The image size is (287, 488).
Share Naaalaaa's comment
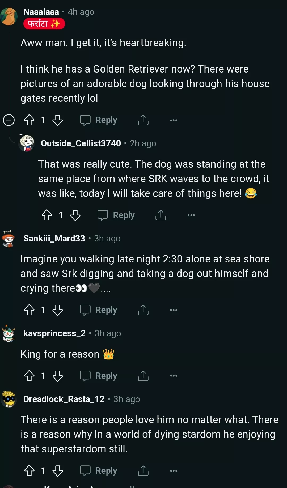pyautogui.click(x=143, y=120)
